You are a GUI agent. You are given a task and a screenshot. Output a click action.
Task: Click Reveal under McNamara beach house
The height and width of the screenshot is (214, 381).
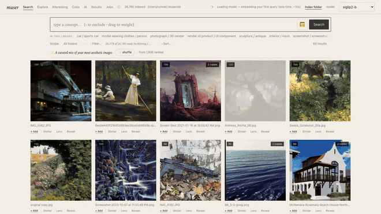[330, 211]
